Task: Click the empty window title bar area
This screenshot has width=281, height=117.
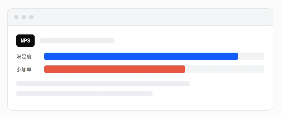Action: click(x=152, y=17)
